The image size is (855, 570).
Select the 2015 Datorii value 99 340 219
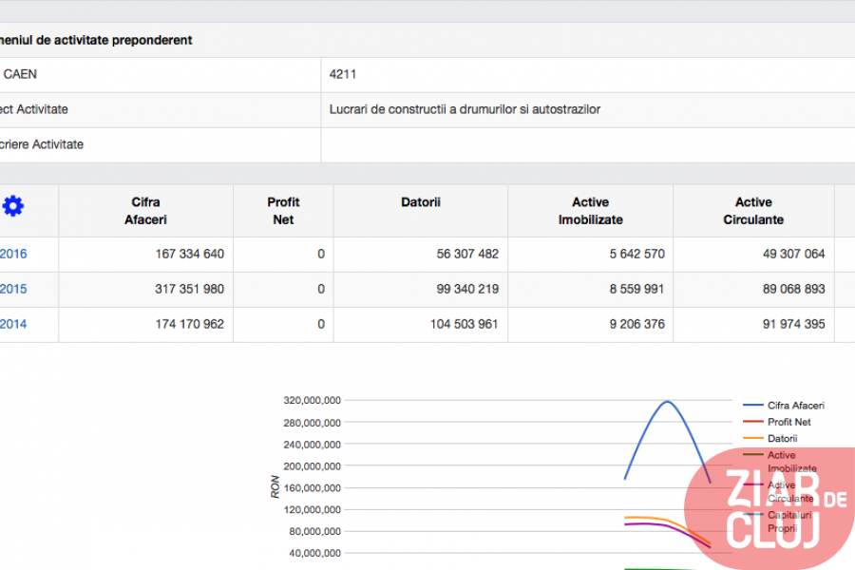point(467,289)
